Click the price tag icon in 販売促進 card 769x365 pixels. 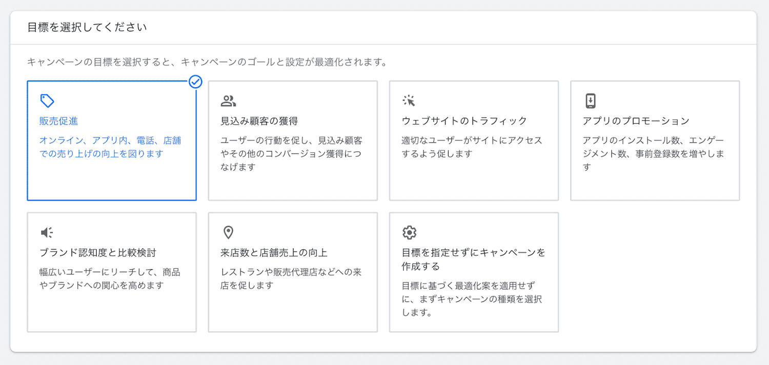point(47,100)
